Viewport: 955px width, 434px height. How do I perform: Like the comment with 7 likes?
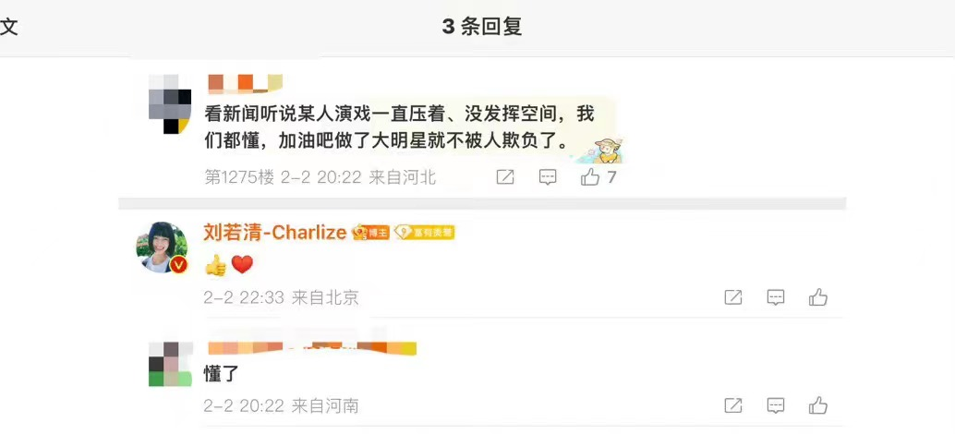[590, 177]
